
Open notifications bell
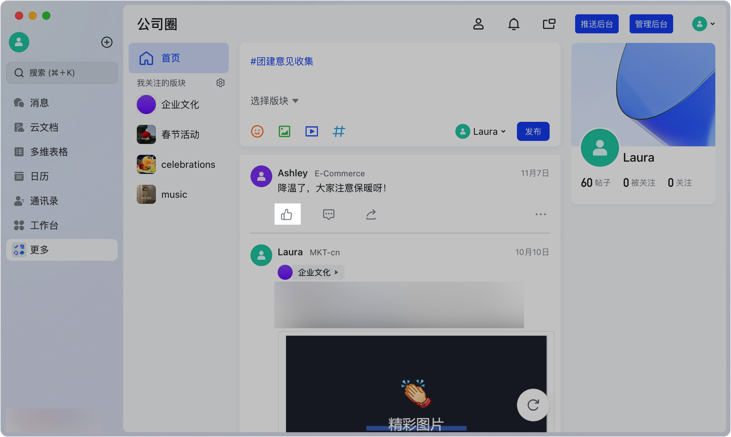[x=514, y=24]
